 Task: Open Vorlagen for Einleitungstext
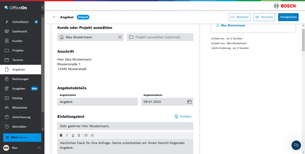(183, 116)
